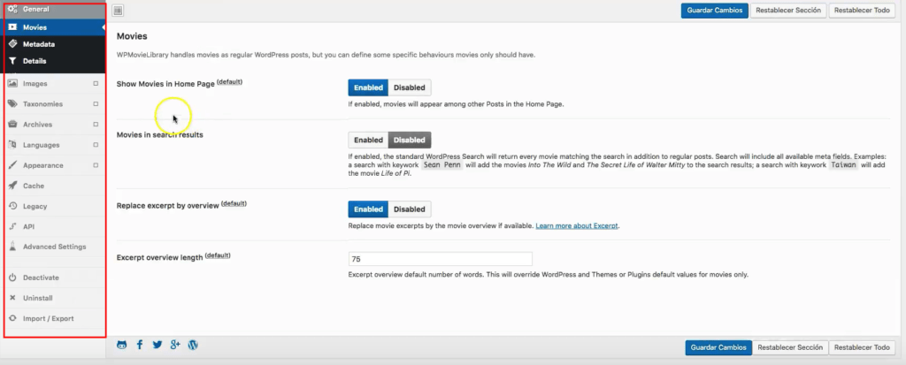Click the Advanced Settings flask icon
This screenshot has height=365, width=906.
[x=12, y=247]
